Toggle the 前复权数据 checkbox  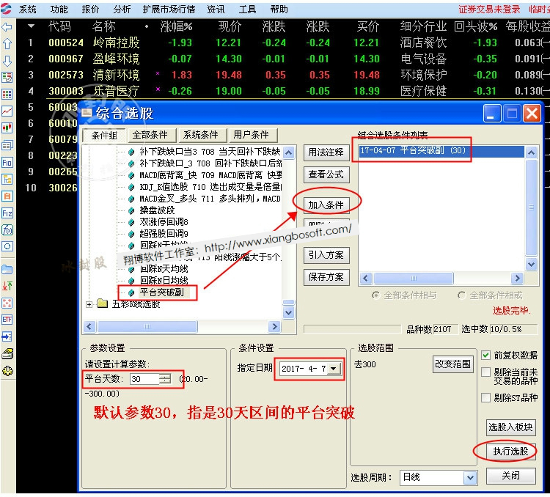pyautogui.click(x=485, y=355)
